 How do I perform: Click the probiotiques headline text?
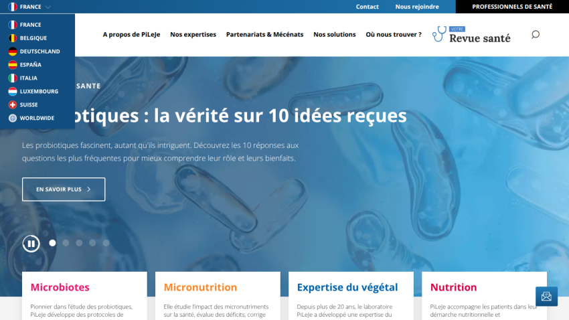pyautogui.click(x=241, y=116)
